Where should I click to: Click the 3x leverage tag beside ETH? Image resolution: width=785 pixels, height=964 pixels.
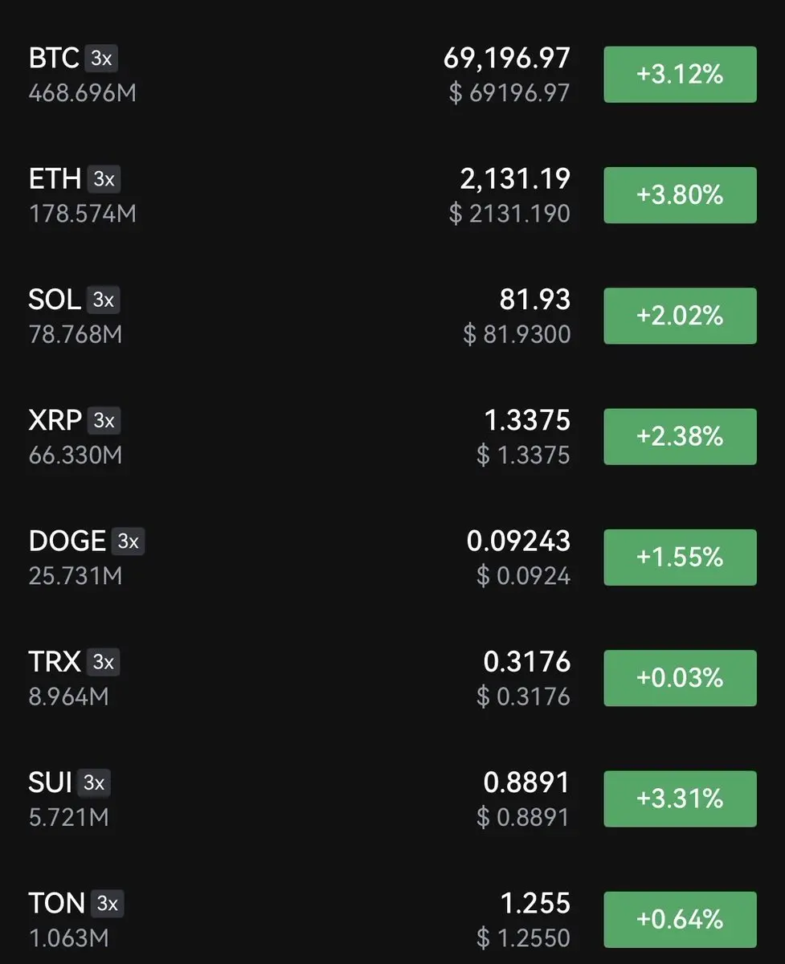click(x=104, y=179)
